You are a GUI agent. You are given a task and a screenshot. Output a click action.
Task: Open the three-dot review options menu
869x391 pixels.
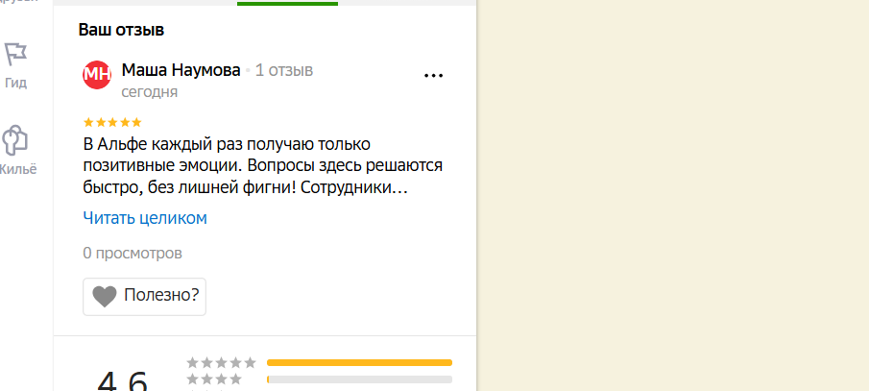tap(433, 76)
